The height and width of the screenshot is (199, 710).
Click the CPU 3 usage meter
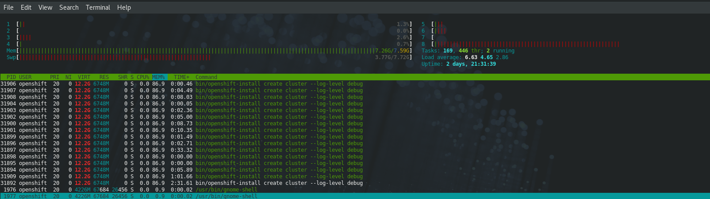209,38
